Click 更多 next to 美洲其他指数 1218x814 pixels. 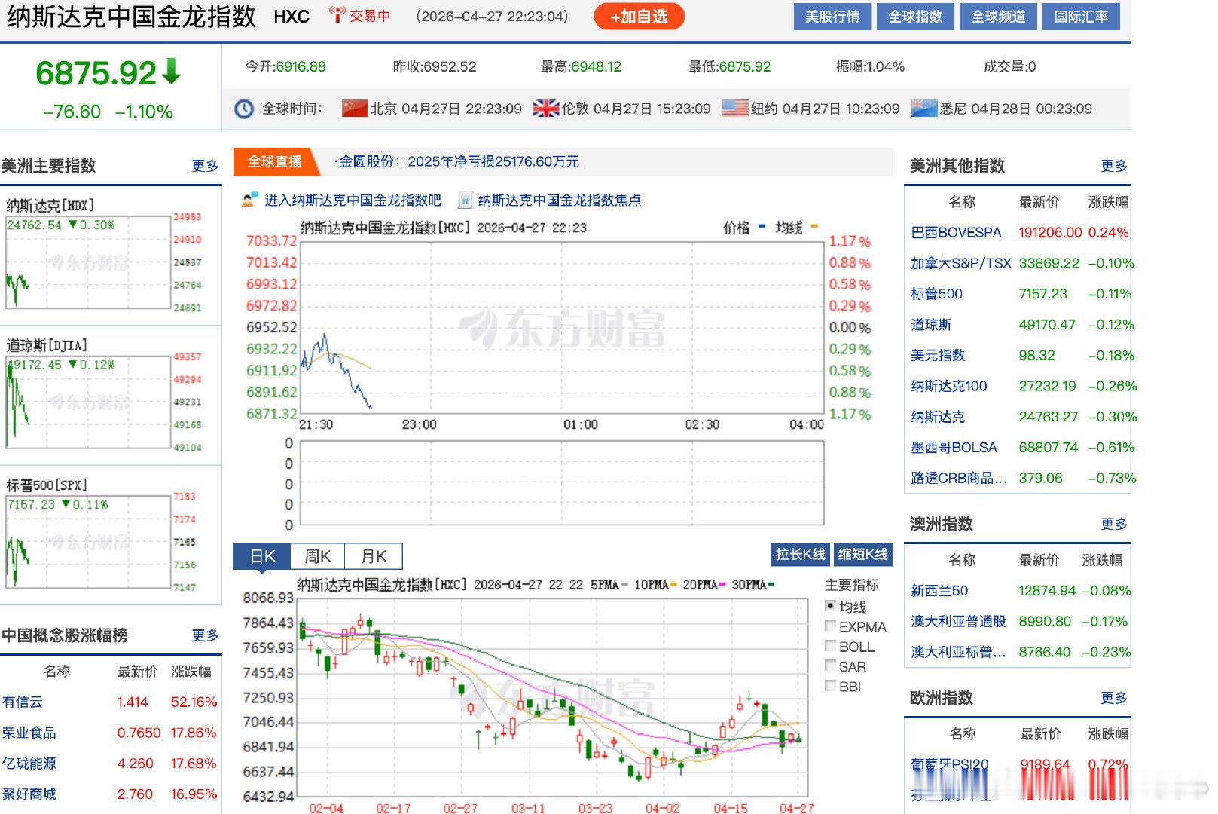1114,166
